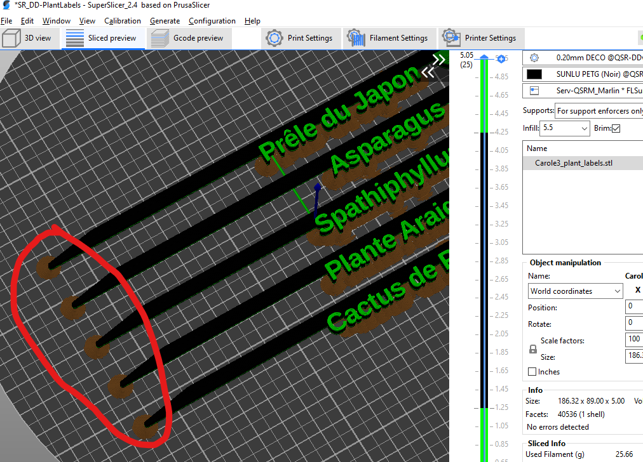Screen dimensions: 643x462
Task: Select Carole3_plant_labels.stl in object list
Action: [583, 163]
